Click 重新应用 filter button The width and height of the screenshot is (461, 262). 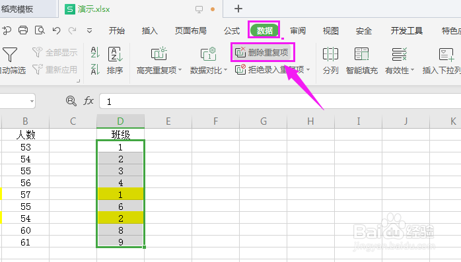coord(55,69)
